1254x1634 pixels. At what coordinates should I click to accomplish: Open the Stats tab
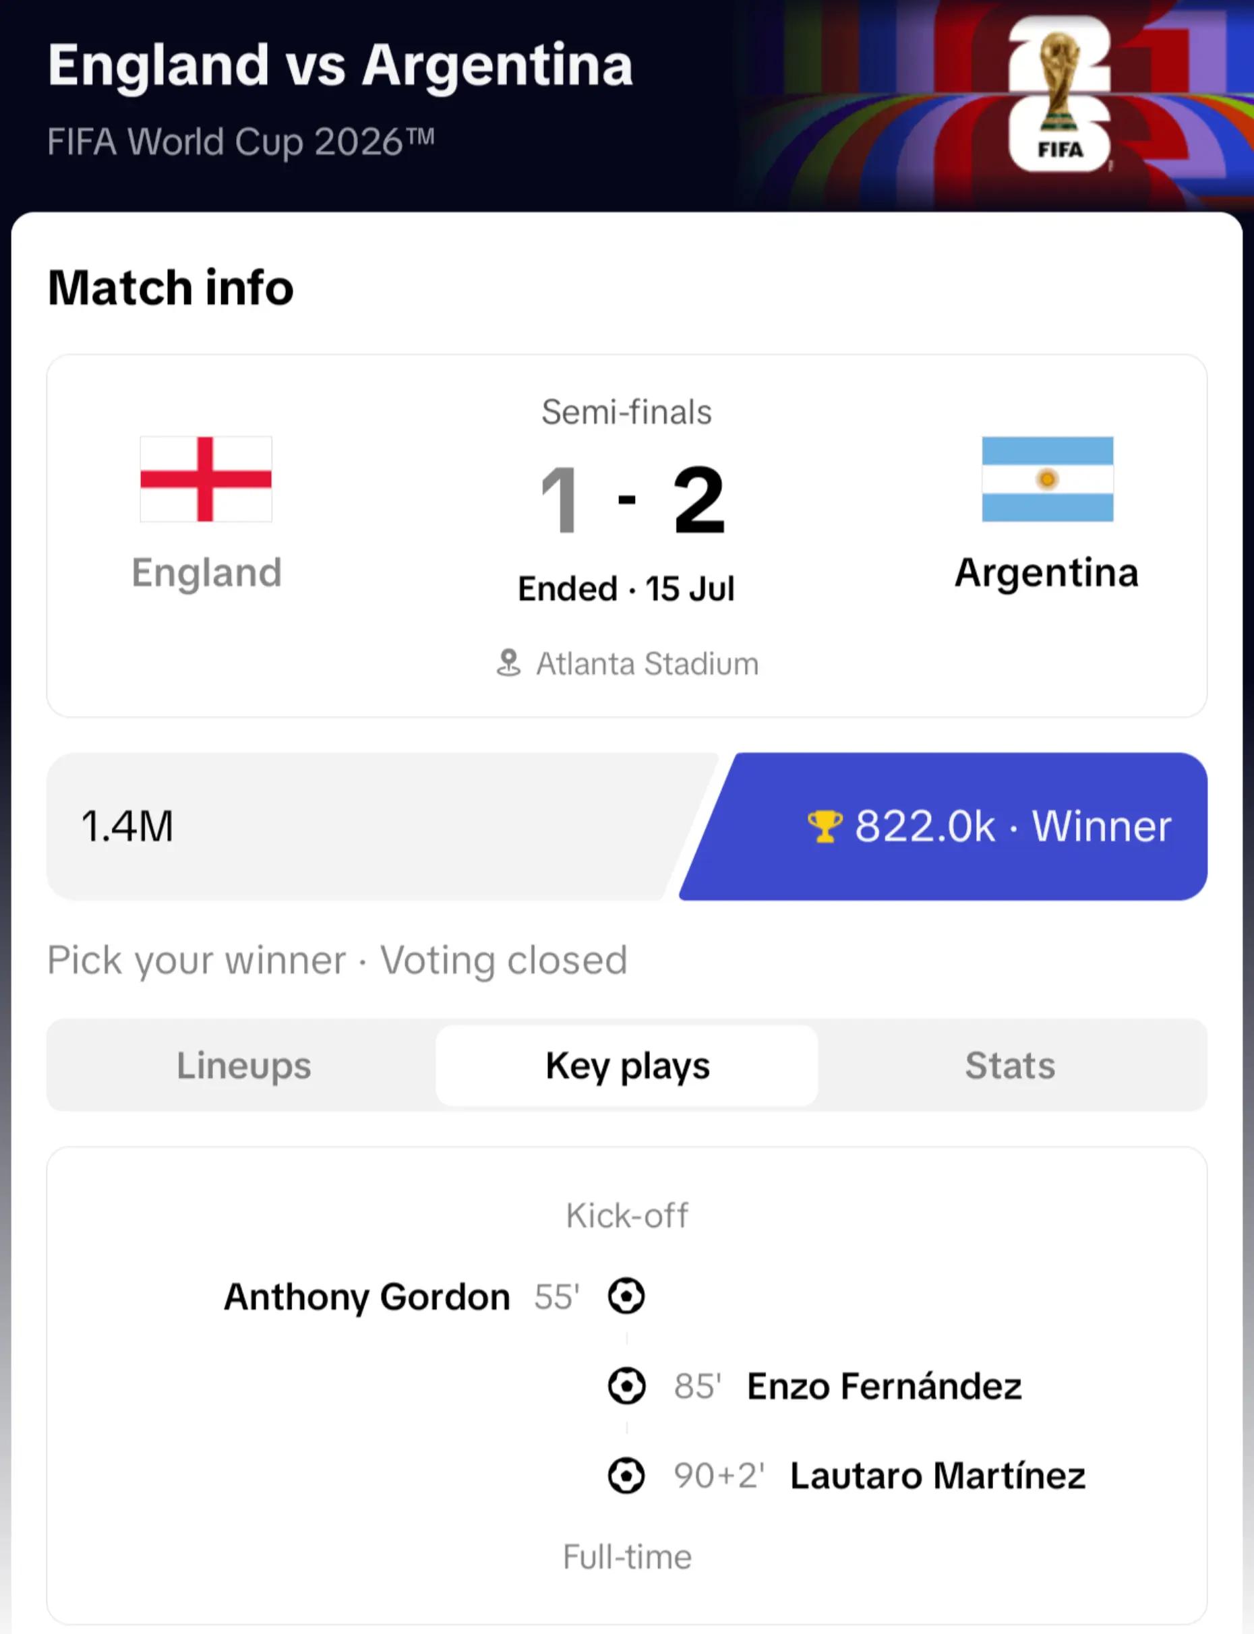click(1010, 1066)
